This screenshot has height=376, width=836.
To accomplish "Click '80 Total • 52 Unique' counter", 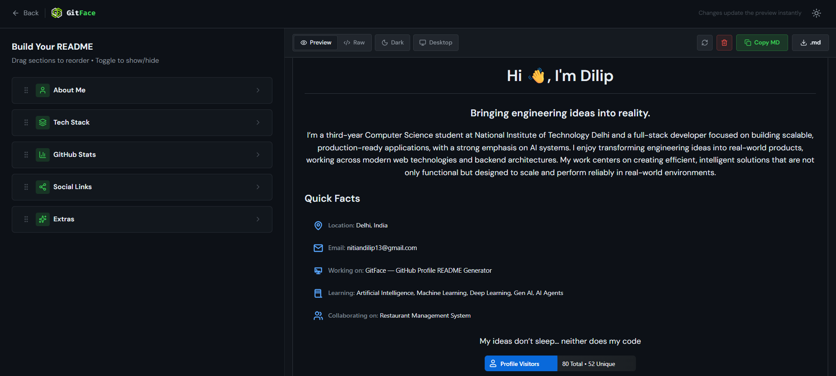I will point(588,364).
